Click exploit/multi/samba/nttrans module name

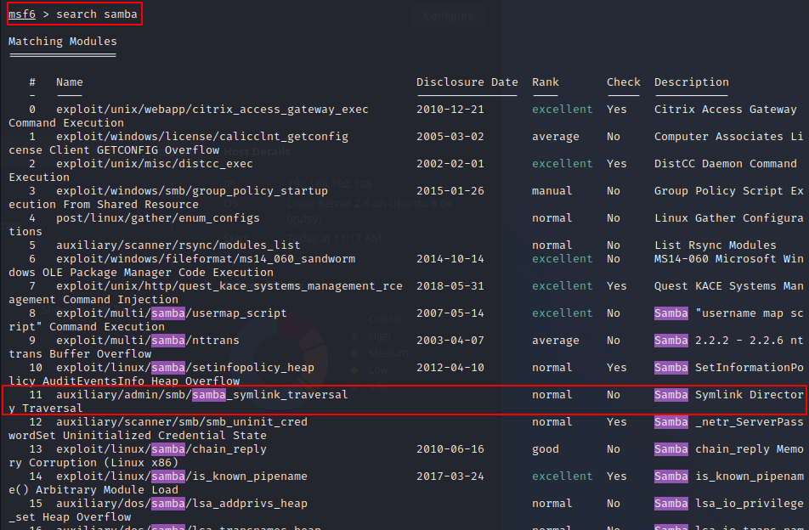(148, 341)
